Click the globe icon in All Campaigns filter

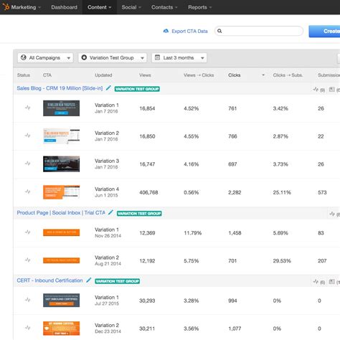24,57
